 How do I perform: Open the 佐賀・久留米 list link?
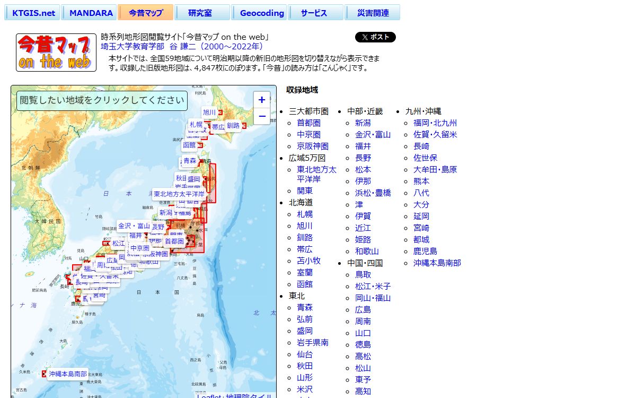coord(435,134)
